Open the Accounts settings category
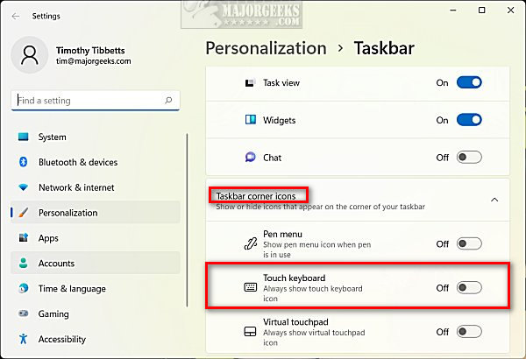This screenshot has height=359, width=526. point(56,264)
